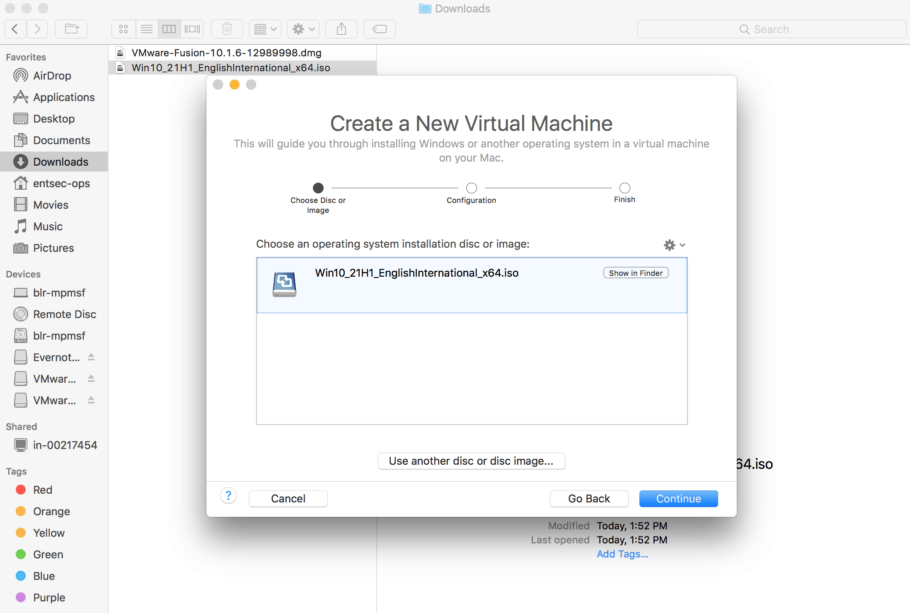Open entsec-ops home folder
910x613 pixels.
(x=54, y=183)
